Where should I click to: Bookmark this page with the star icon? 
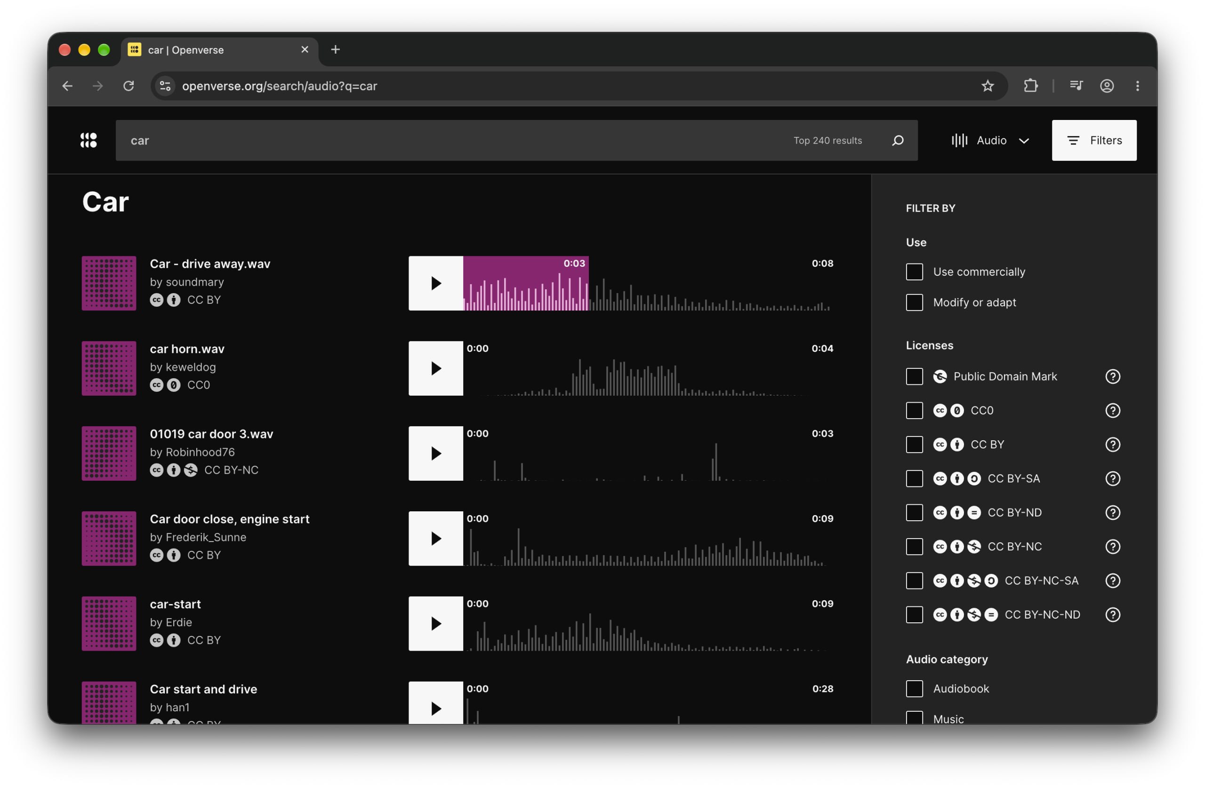tap(987, 86)
